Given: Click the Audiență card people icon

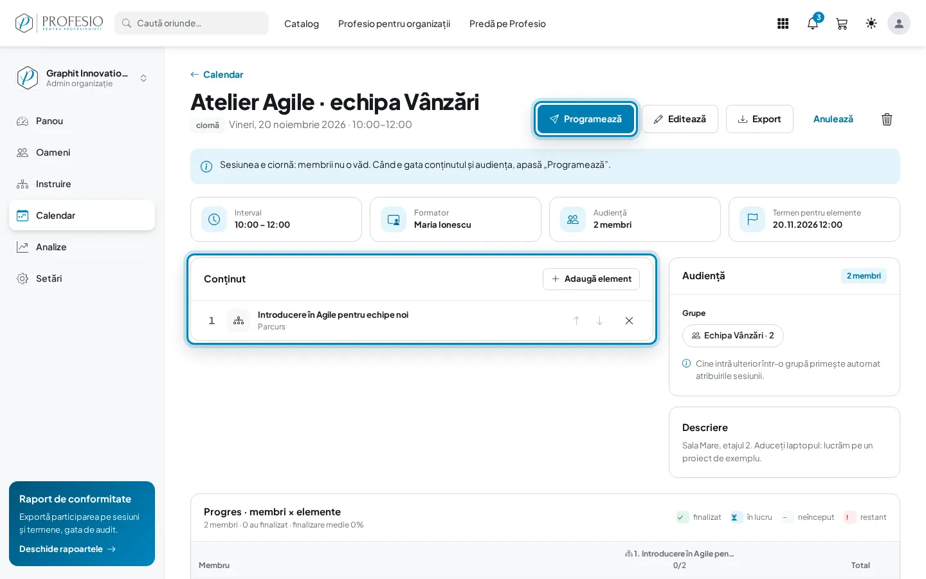Looking at the screenshot, I should point(573,219).
